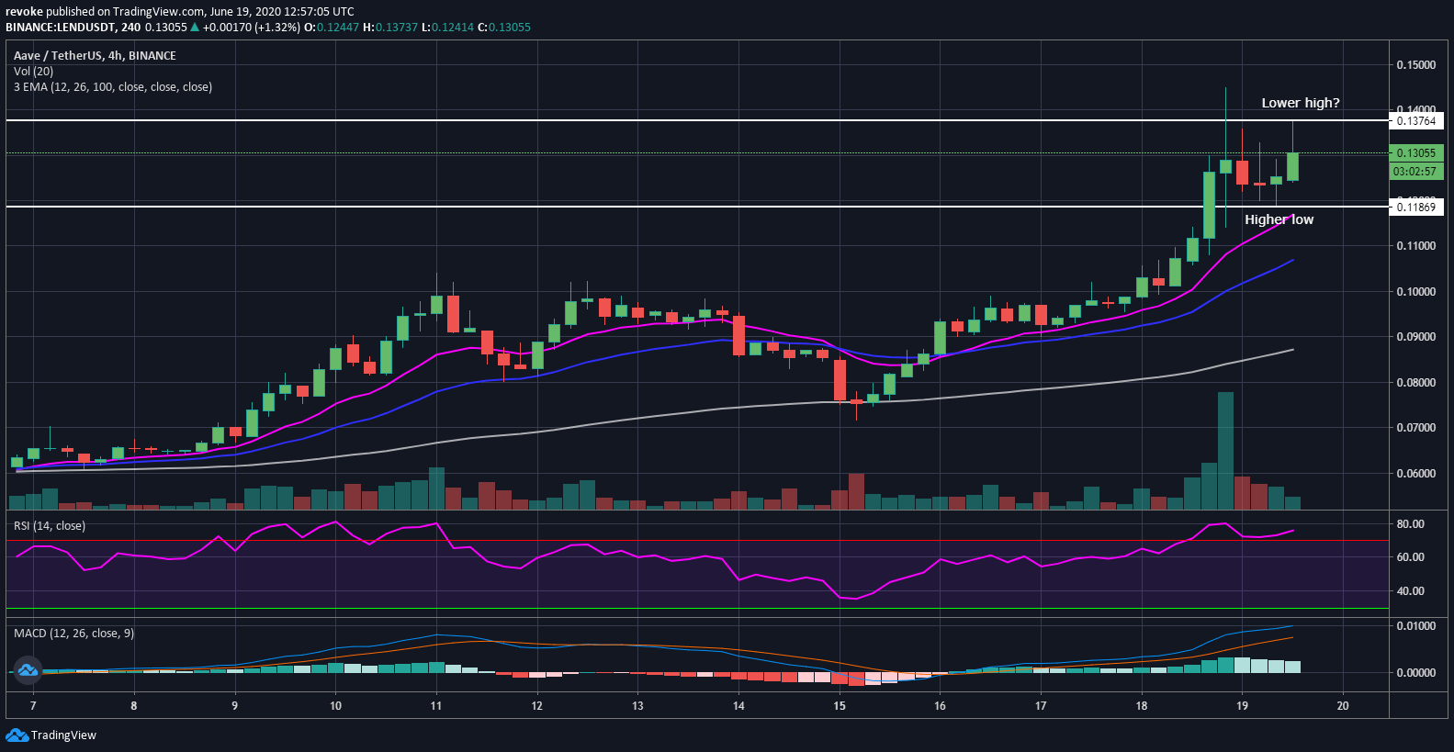Screen dimensions: 1454x752
Task: Click the 0.13764 resistance price label
Action: [x=1415, y=121]
